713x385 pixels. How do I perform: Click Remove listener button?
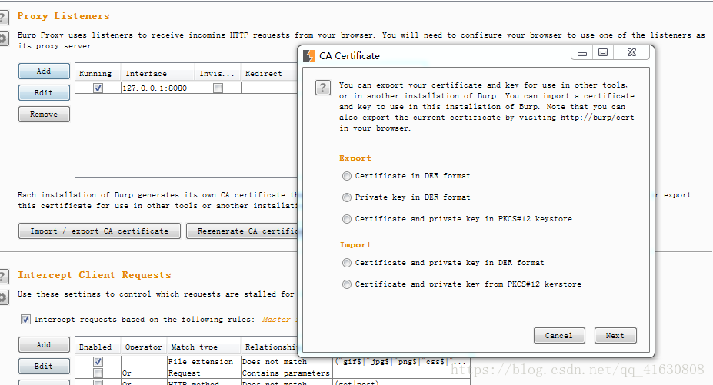[x=44, y=114]
